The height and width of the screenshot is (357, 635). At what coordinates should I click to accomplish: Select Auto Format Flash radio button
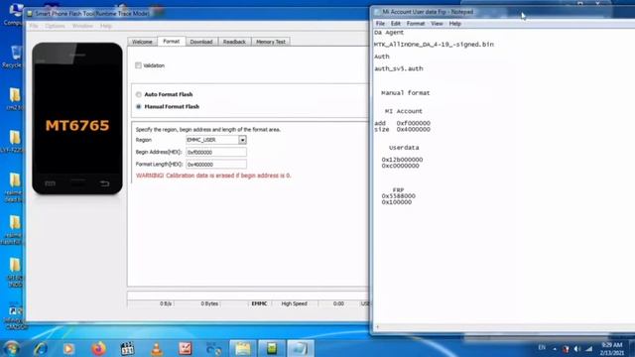pos(139,94)
